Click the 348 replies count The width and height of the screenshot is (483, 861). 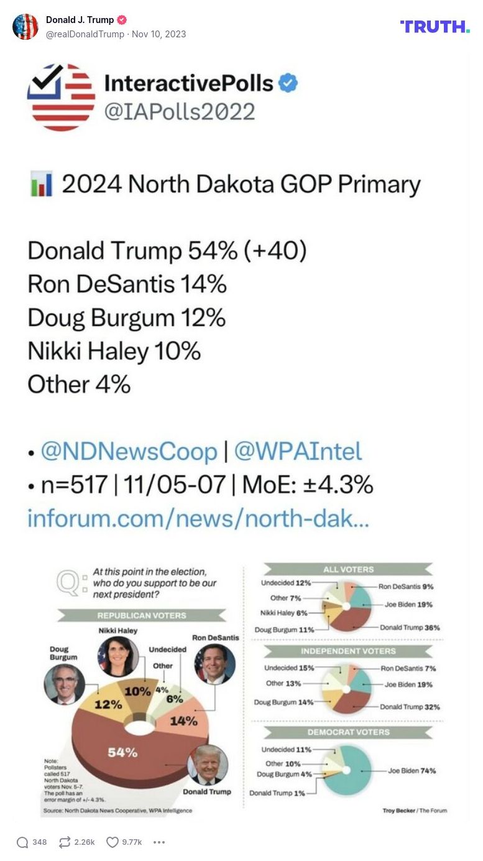click(39, 842)
